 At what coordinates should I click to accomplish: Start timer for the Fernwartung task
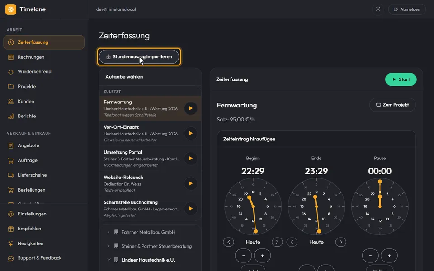(191, 108)
